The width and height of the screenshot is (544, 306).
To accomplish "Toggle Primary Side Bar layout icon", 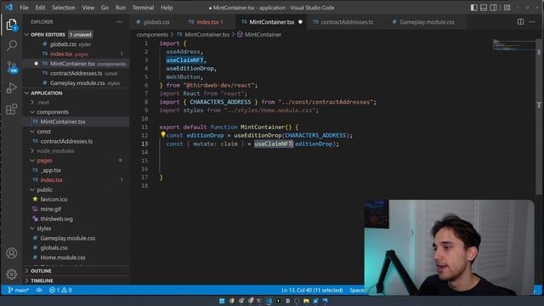I will (474, 8).
